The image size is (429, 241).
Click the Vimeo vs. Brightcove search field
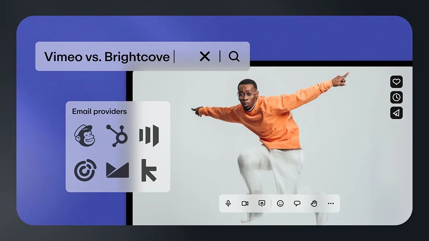(x=107, y=56)
